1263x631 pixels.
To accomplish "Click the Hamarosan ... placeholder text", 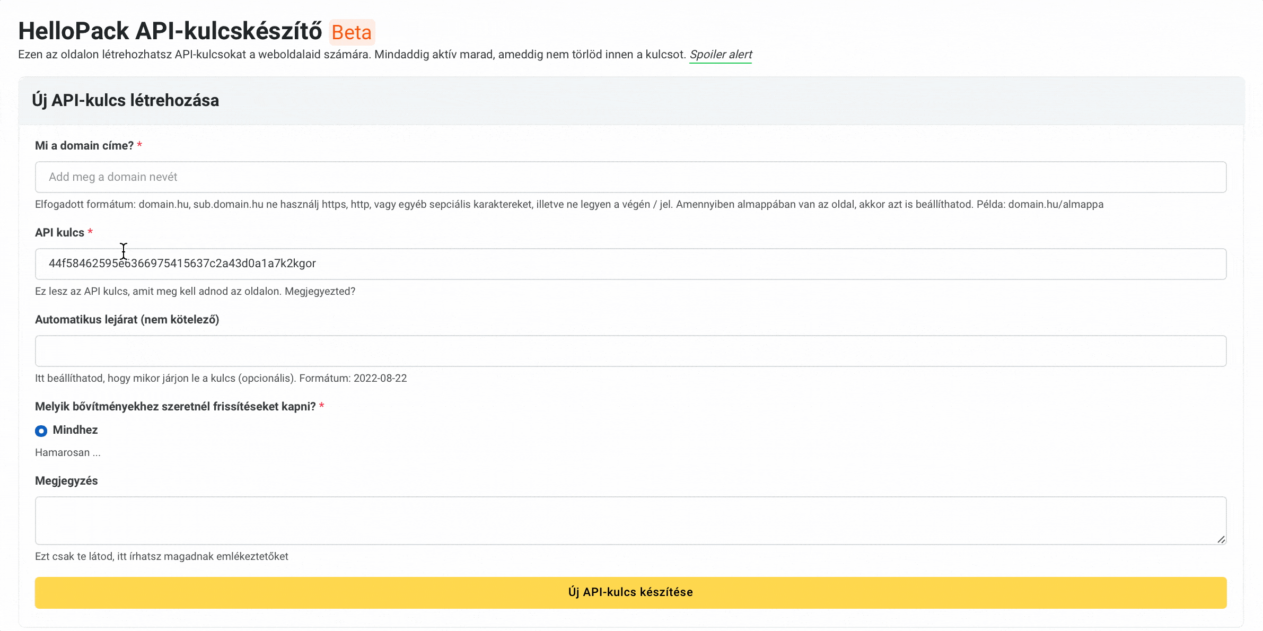I will coord(67,453).
